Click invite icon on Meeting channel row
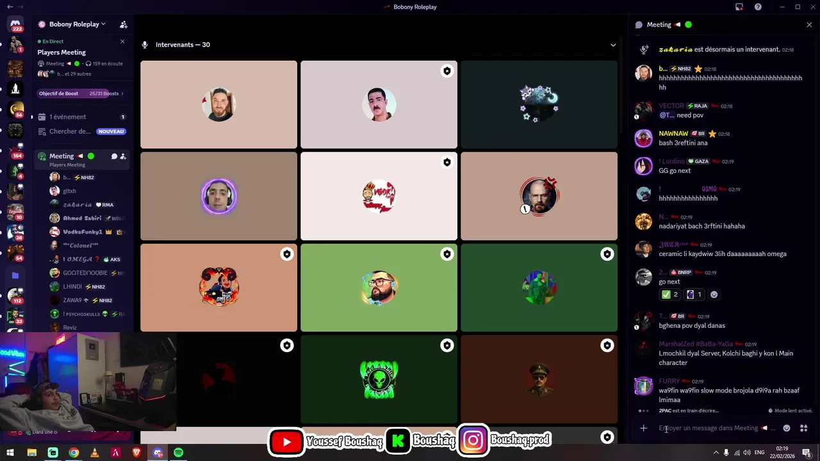Image resolution: width=820 pixels, height=461 pixels. click(x=123, y=156)
